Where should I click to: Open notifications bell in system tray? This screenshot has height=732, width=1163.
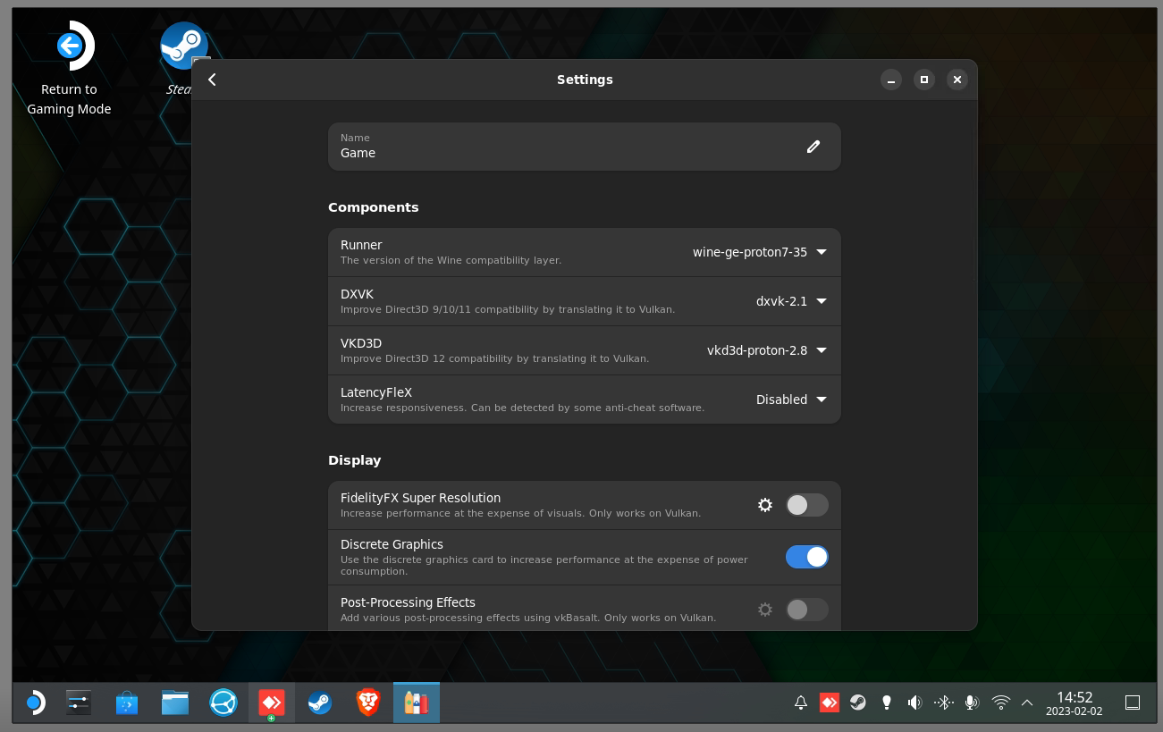coord(801,703)
